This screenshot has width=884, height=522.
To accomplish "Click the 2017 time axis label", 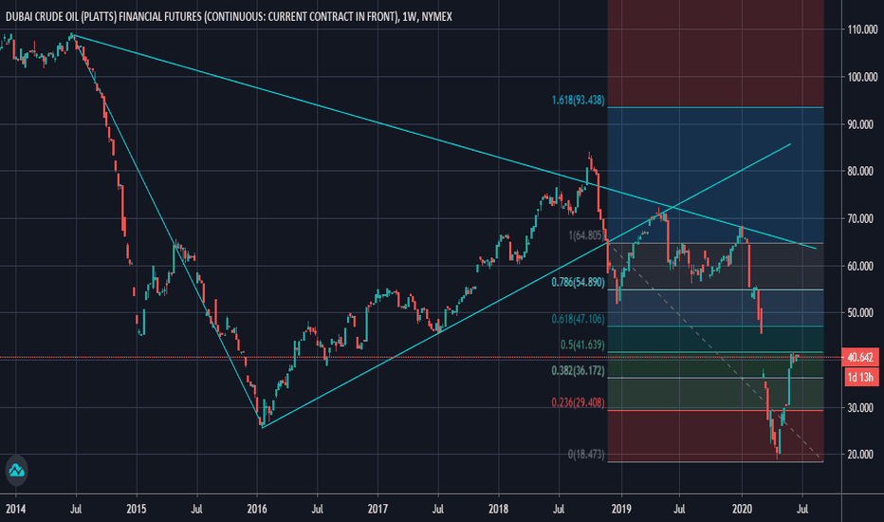I will (378, 509).
